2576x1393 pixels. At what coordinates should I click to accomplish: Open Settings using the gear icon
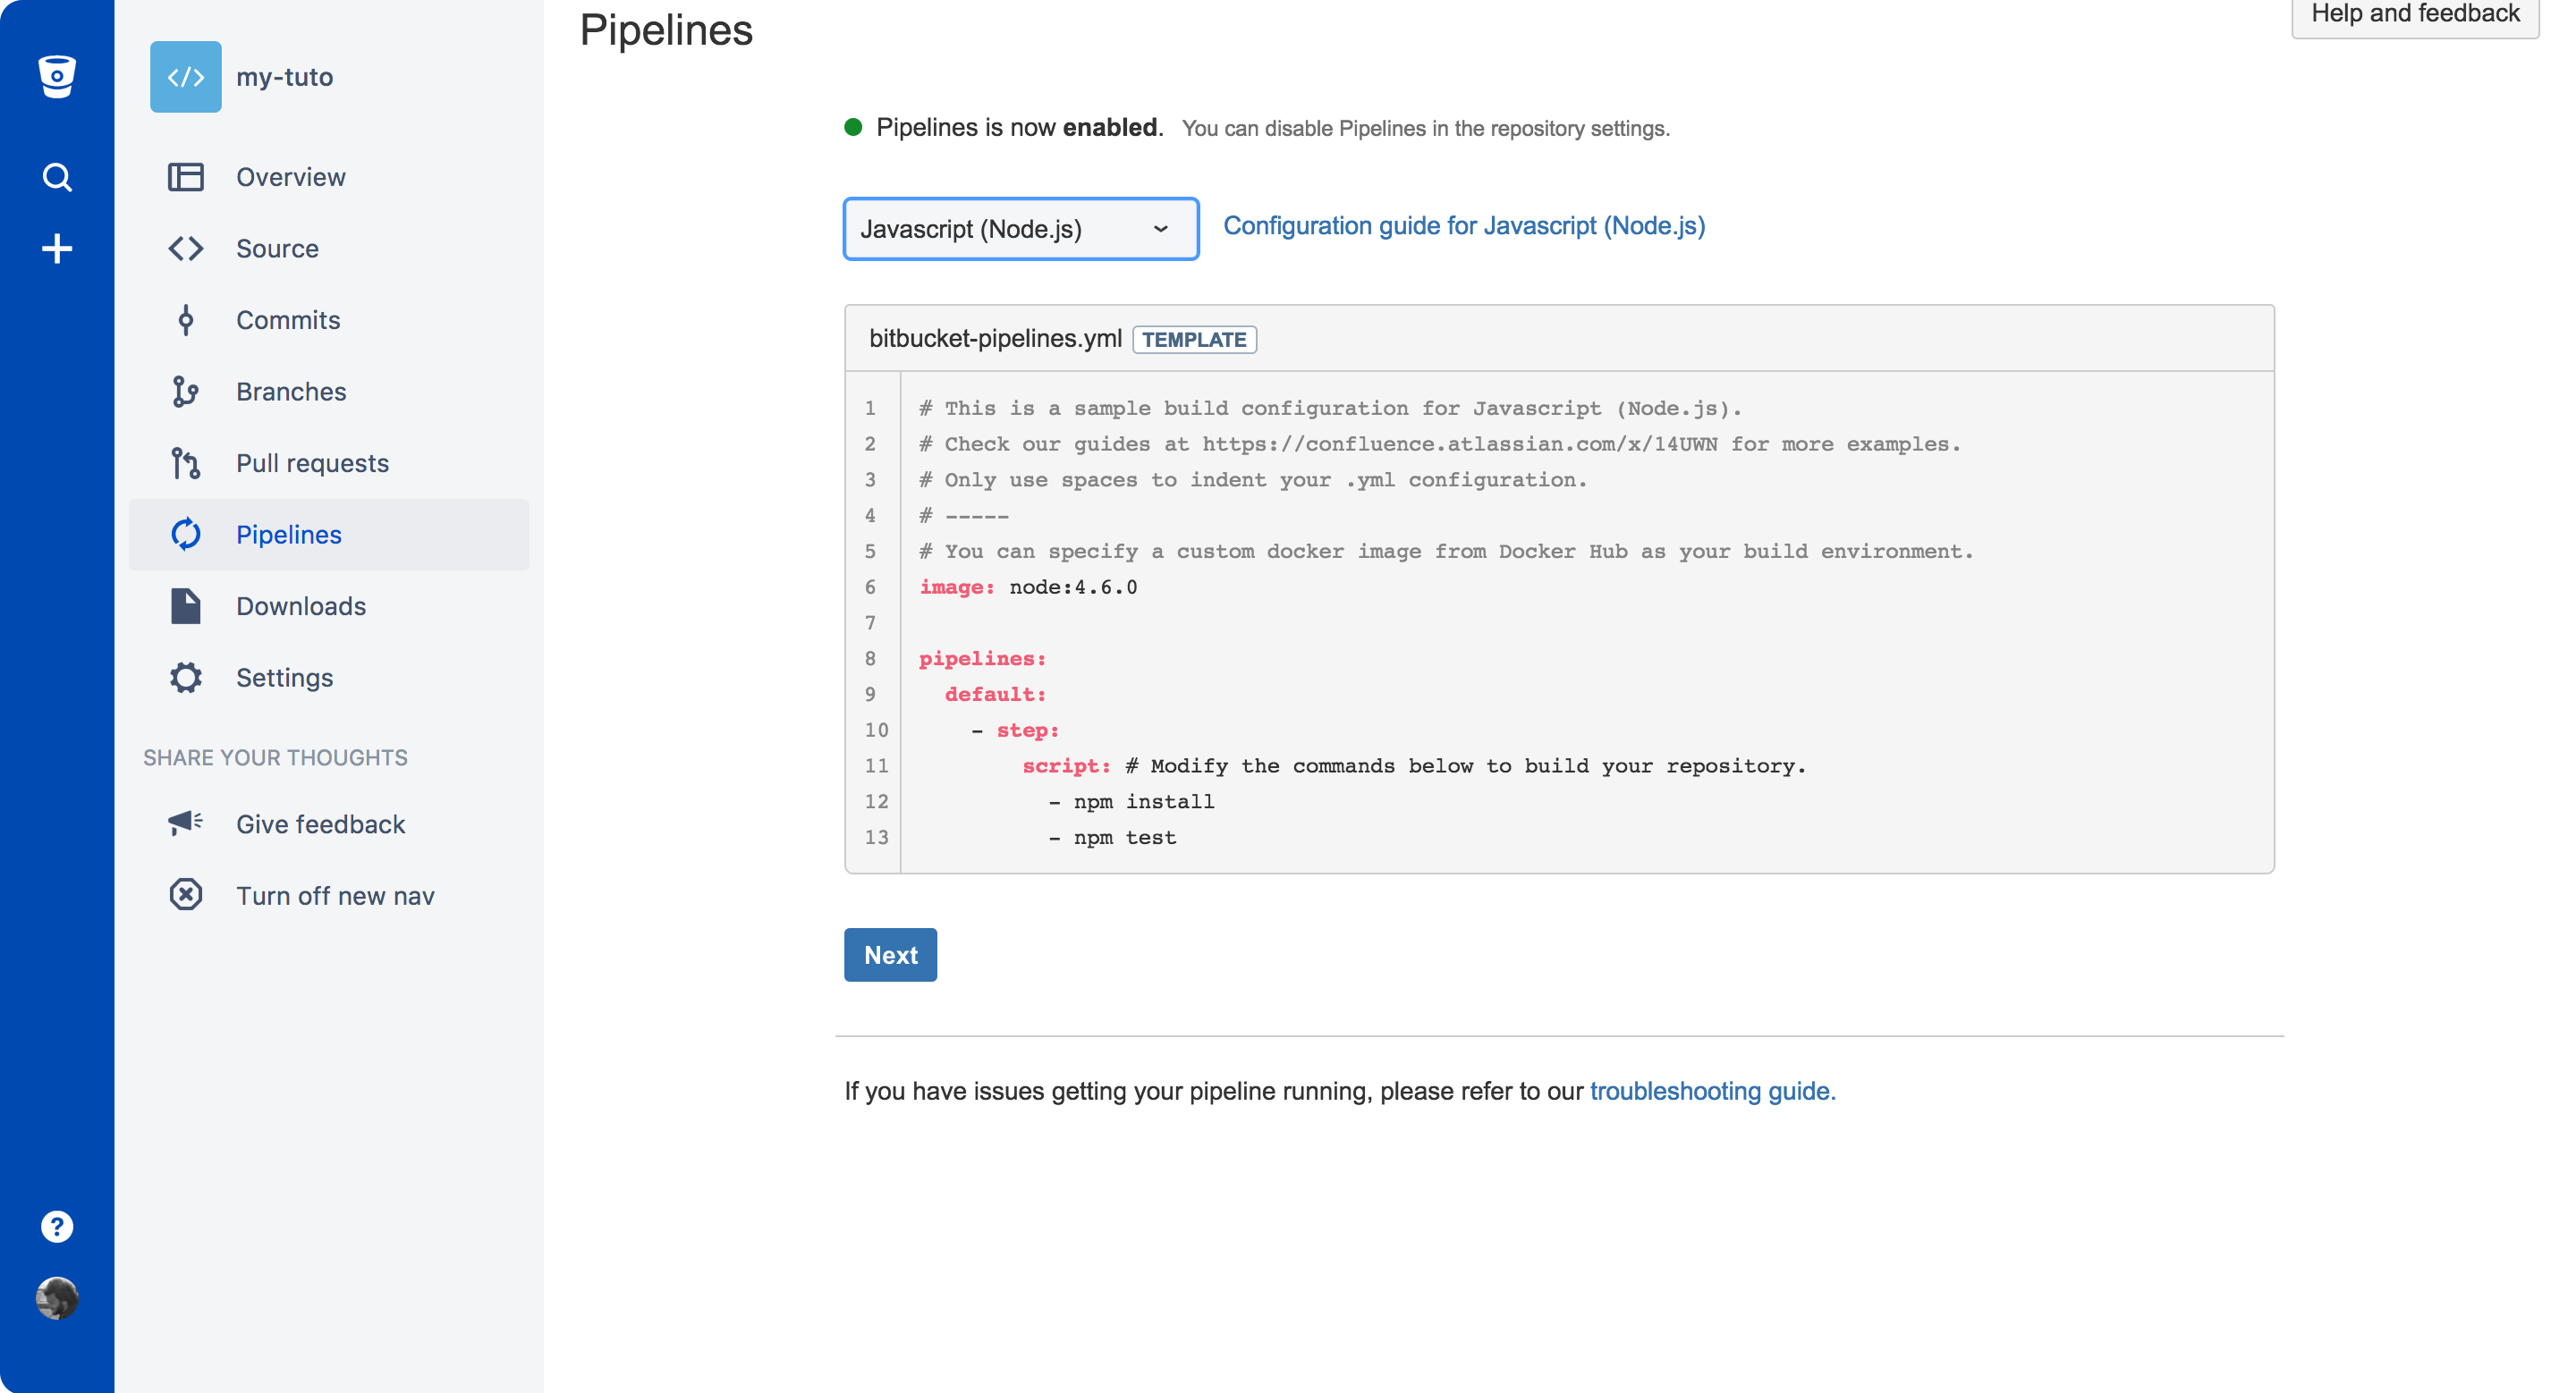[186, 677]
